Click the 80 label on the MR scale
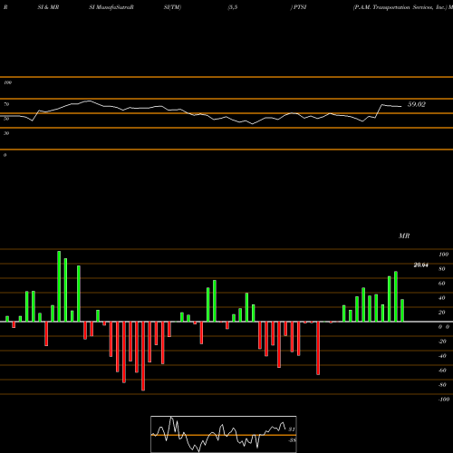This screenshot has height=453, width=453. coord(442,269)
